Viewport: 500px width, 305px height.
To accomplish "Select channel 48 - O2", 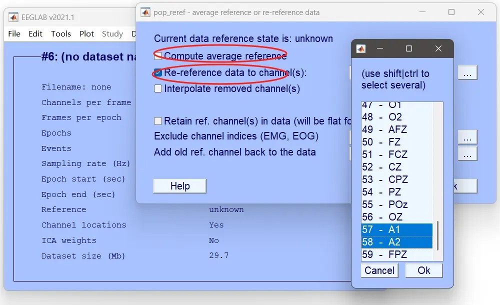I will (x=396, y=117).
